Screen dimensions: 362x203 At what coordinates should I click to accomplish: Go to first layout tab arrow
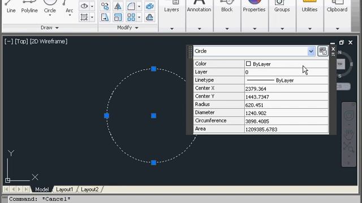click(6, 189)
